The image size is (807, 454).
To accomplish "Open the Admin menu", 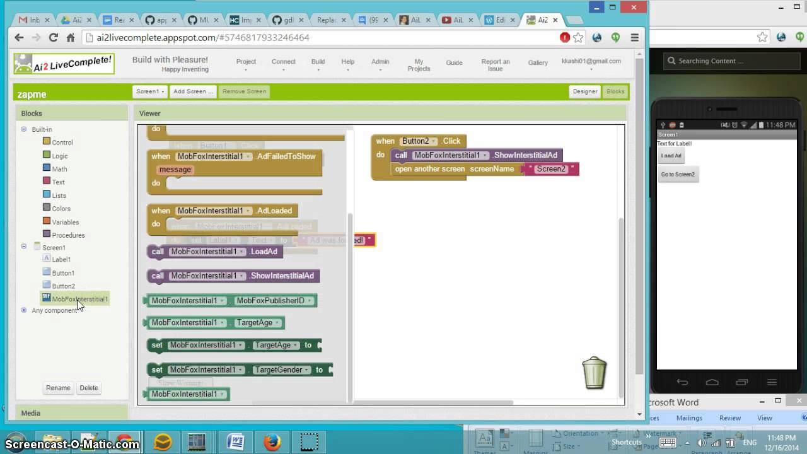I will [x=380, y=64].
